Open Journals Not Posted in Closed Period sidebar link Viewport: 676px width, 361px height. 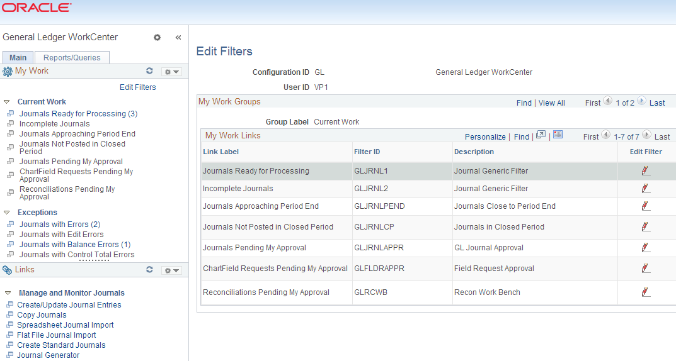tap(72, 148)
